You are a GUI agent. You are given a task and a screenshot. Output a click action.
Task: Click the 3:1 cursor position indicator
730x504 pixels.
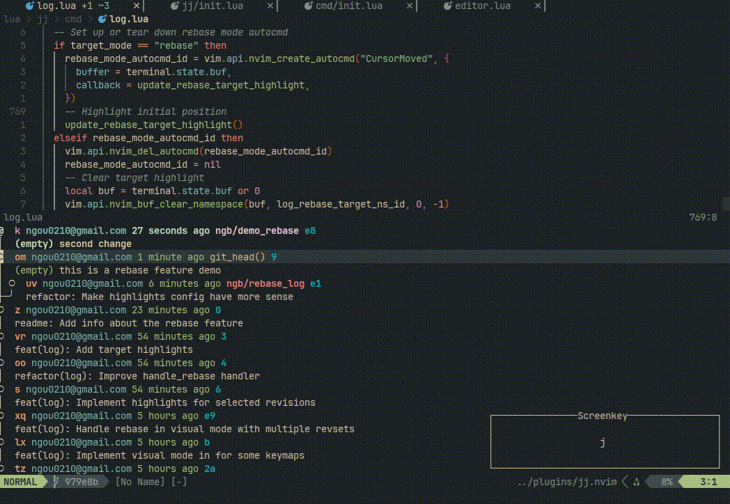click(708, 482)
